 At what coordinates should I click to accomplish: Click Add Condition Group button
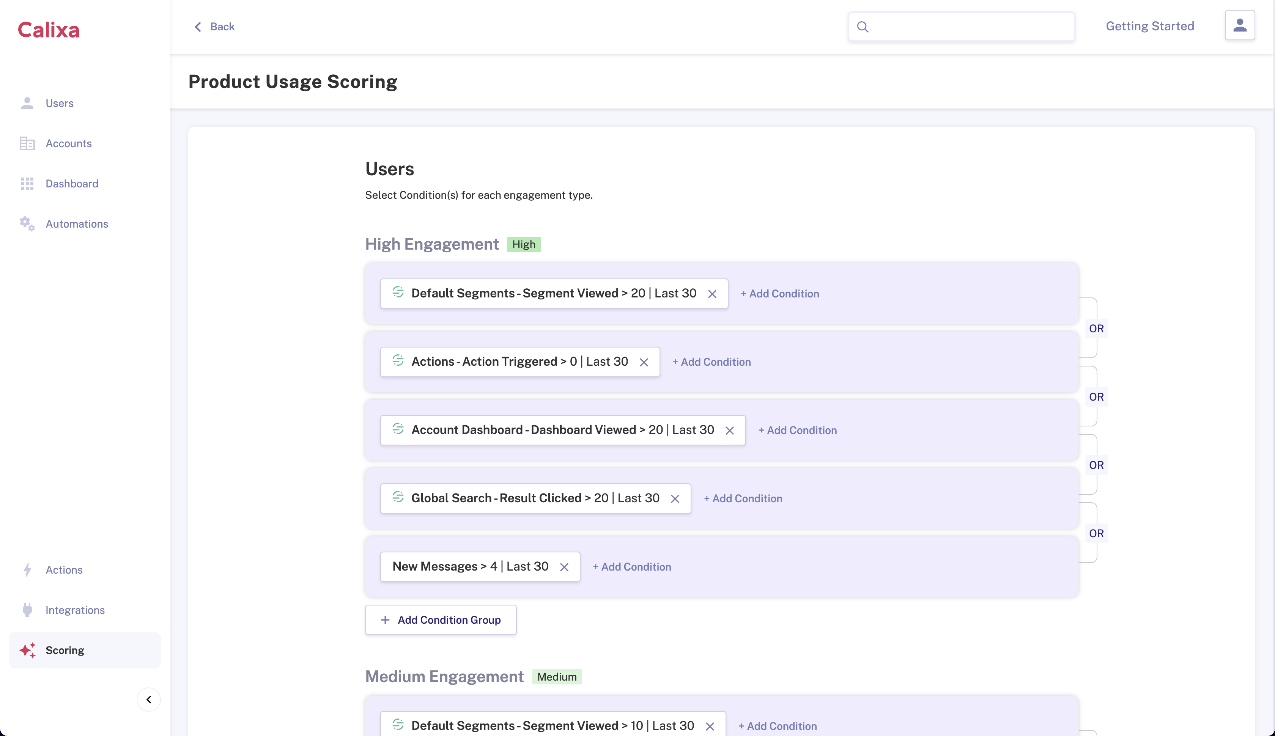coord(440,620)
